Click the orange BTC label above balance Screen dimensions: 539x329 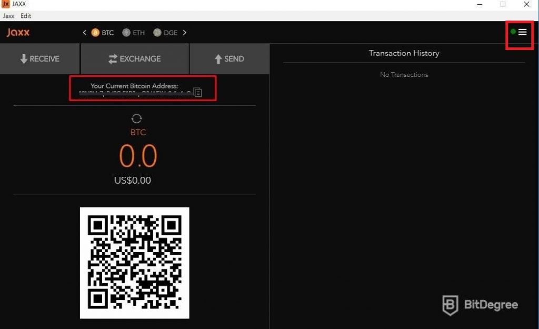pyautogui.click(x=138, y=132)
